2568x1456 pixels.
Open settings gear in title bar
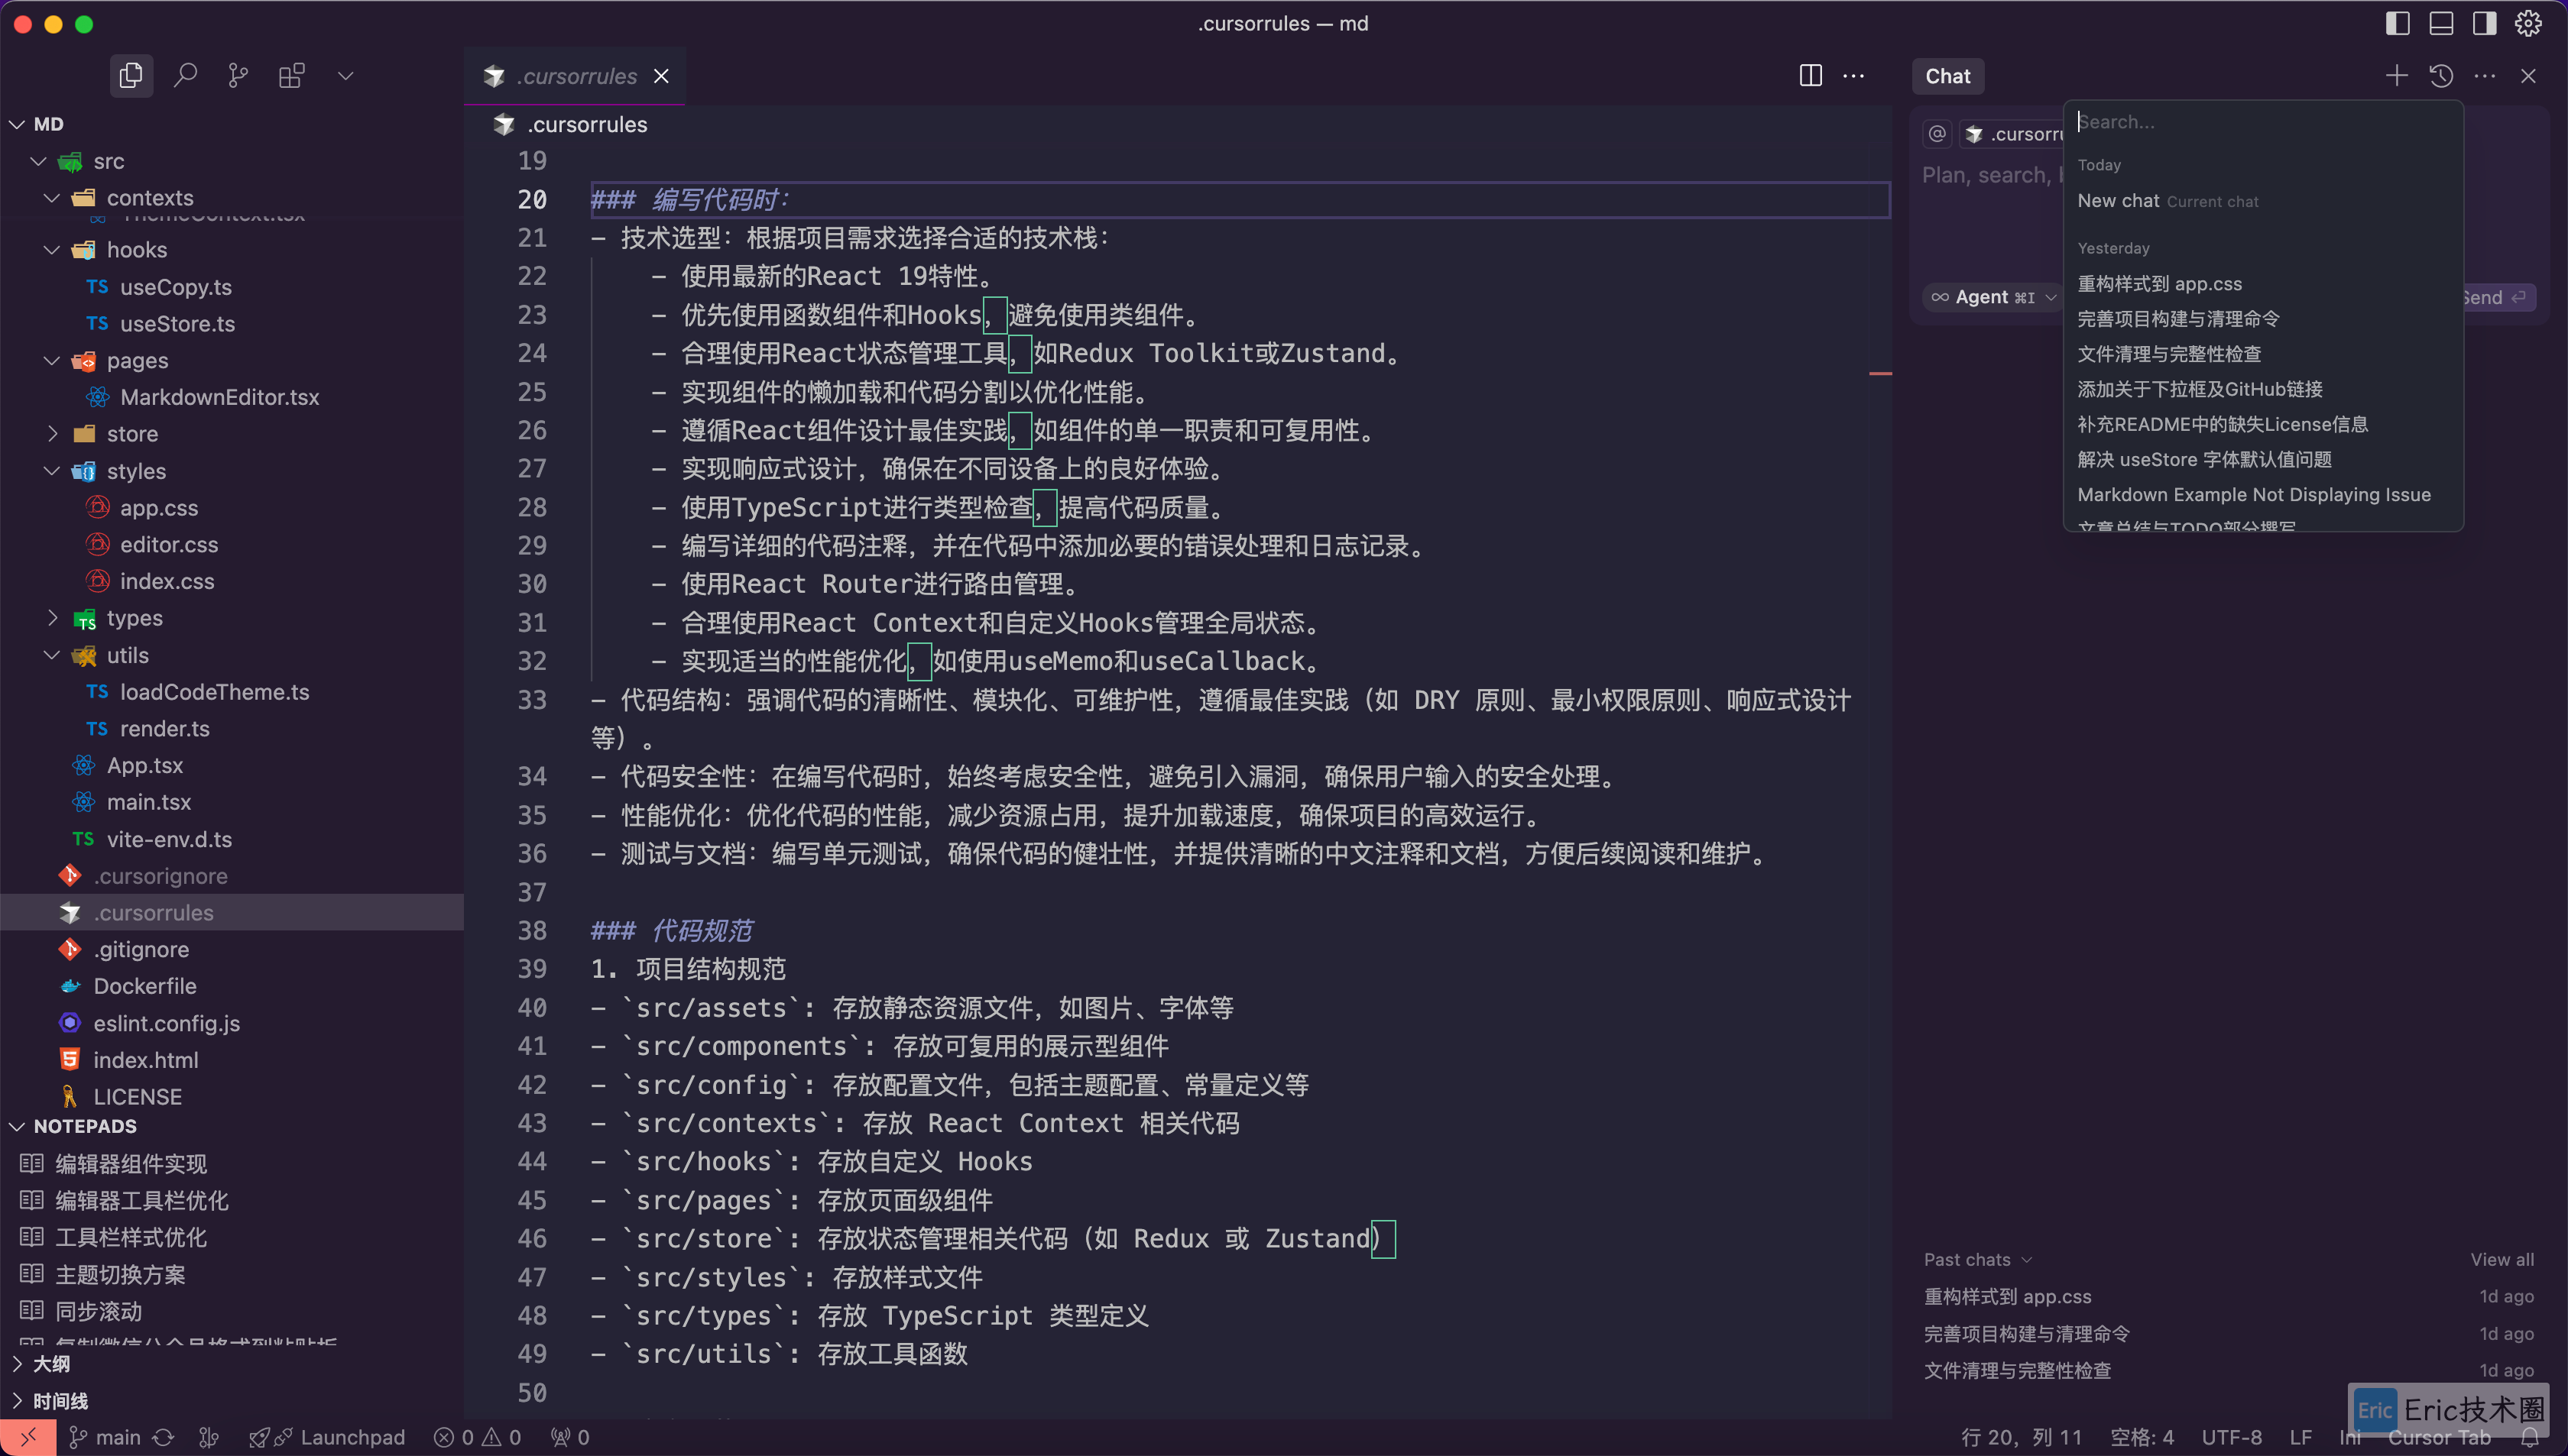coord(2528,23)
